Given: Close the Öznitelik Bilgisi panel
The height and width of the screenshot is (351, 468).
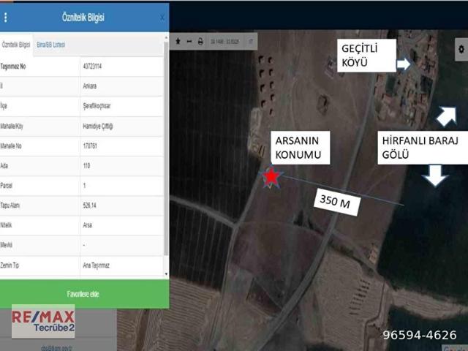Looking at the screenshot, I should click(x=162, y=17).
